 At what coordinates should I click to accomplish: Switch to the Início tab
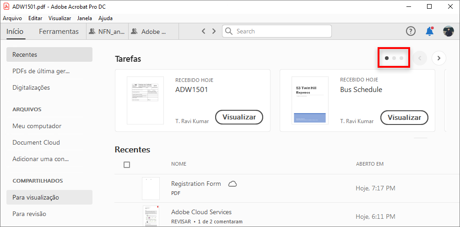[15, 32]
